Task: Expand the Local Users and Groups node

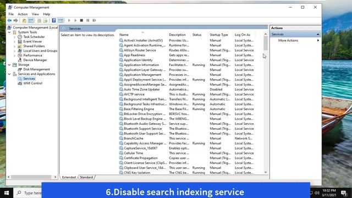Action: [15, 51]
